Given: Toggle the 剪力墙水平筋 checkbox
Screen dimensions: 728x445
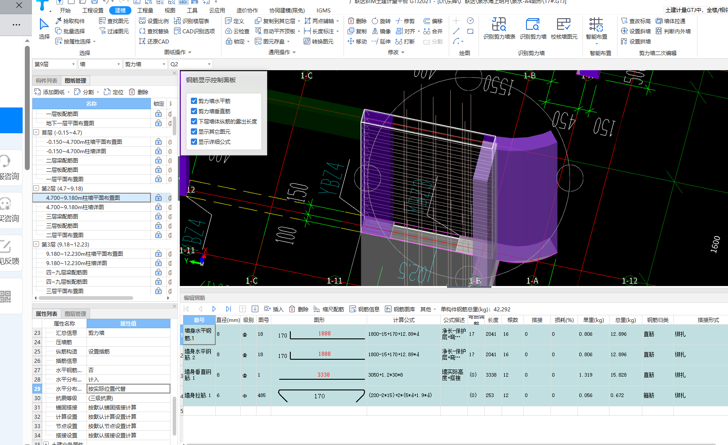Looking at the screenshot, I should (194, 101).
